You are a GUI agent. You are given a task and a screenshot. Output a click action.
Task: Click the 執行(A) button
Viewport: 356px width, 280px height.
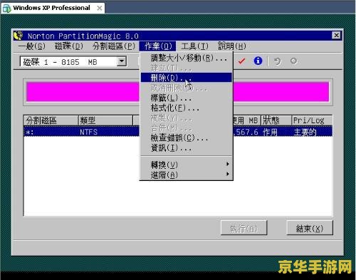[x=244, y=228]
